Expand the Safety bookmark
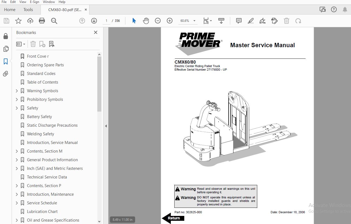Viewport: 351px width, 224px height. (17, 108)
